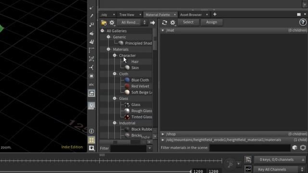The height and width of the screenshot is (173, 308).
Task: Click the Red Velvet material sphere
Action: pos(127,86)
